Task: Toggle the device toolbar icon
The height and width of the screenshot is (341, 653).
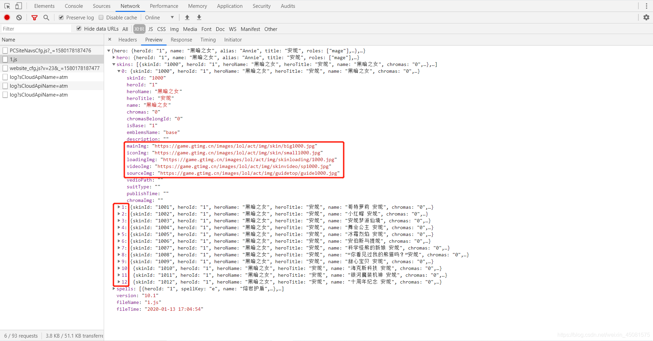Action: click(x=19, y=6)
